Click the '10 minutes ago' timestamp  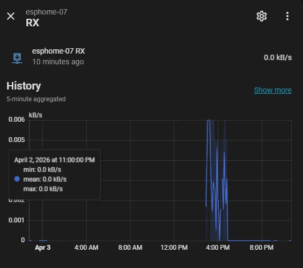click(x=58, y=62)
